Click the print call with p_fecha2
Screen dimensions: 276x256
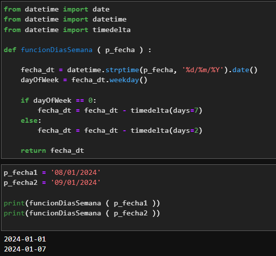tap(82, 213)
